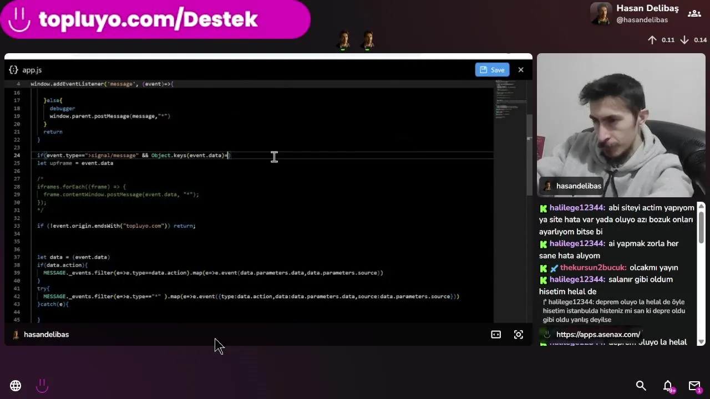
Task: Click the Hasan Delibaş name text
Action: [x=647, y=8]
